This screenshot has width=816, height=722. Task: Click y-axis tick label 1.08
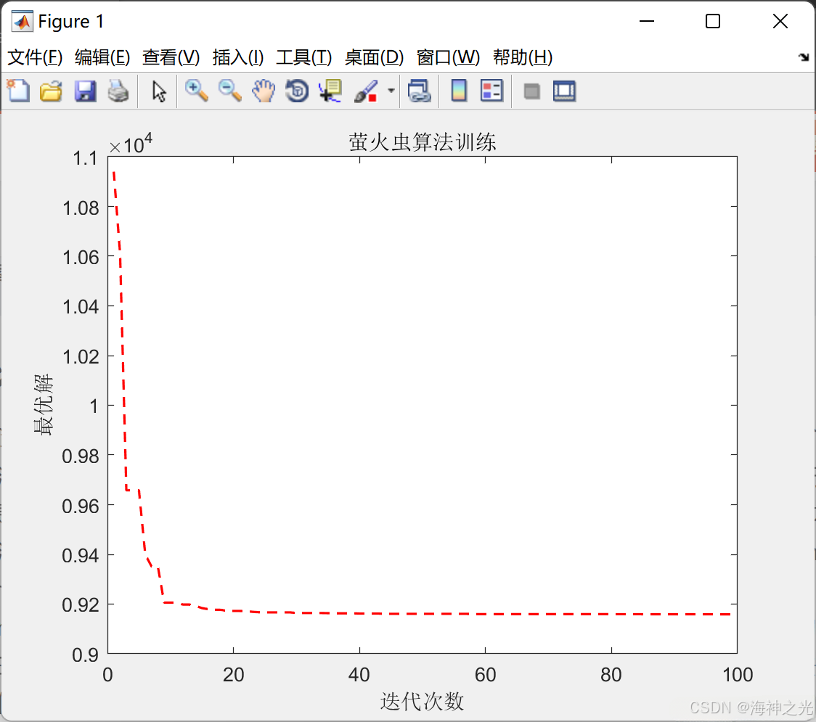[81, 208]
